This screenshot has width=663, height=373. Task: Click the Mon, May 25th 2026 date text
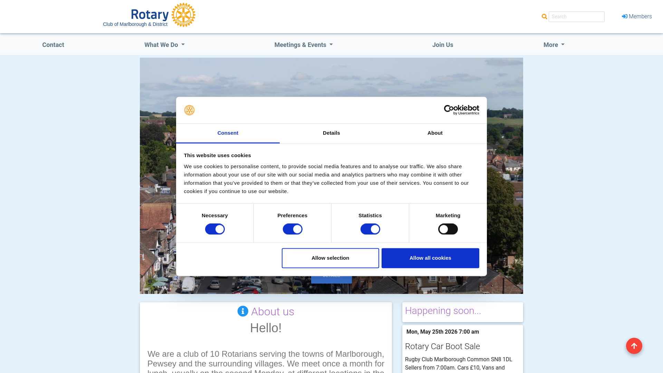[x=443, y=332]
